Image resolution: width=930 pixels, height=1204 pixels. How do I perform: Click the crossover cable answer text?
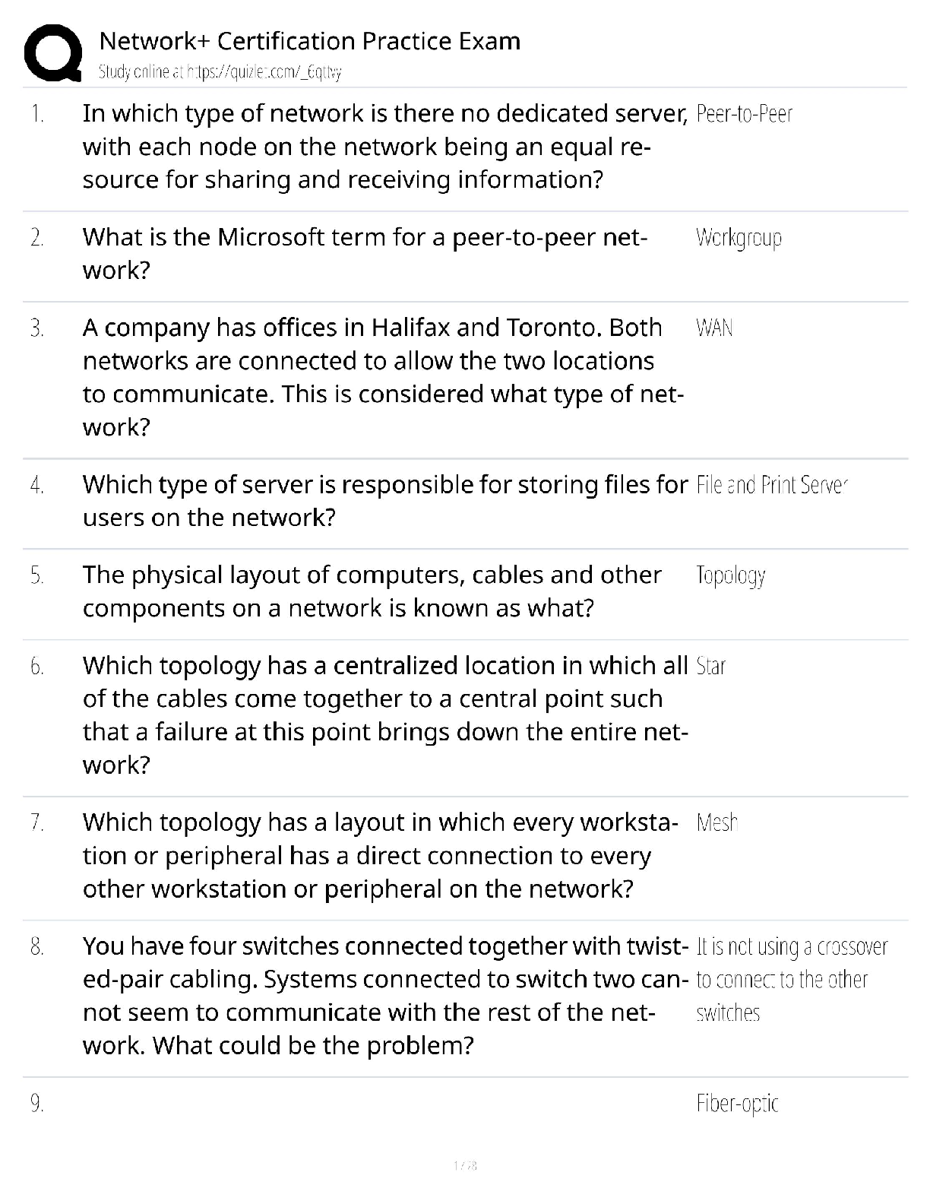pos(791,979)
